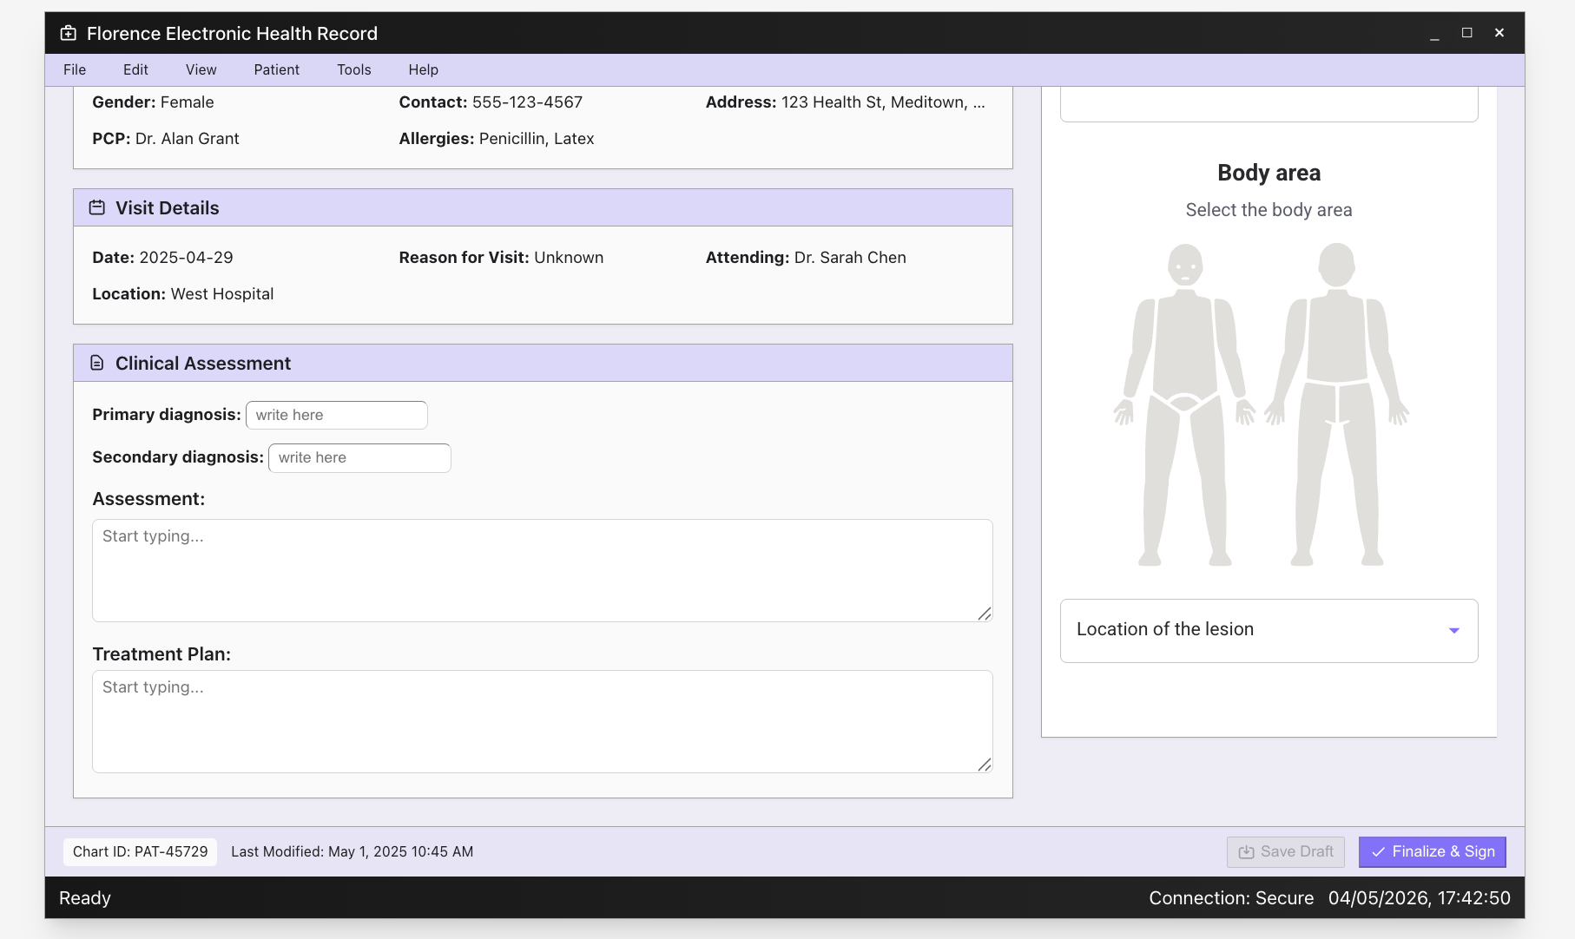Open the View menu
This screenshot has width=1575, height=939.
point(201,69)
